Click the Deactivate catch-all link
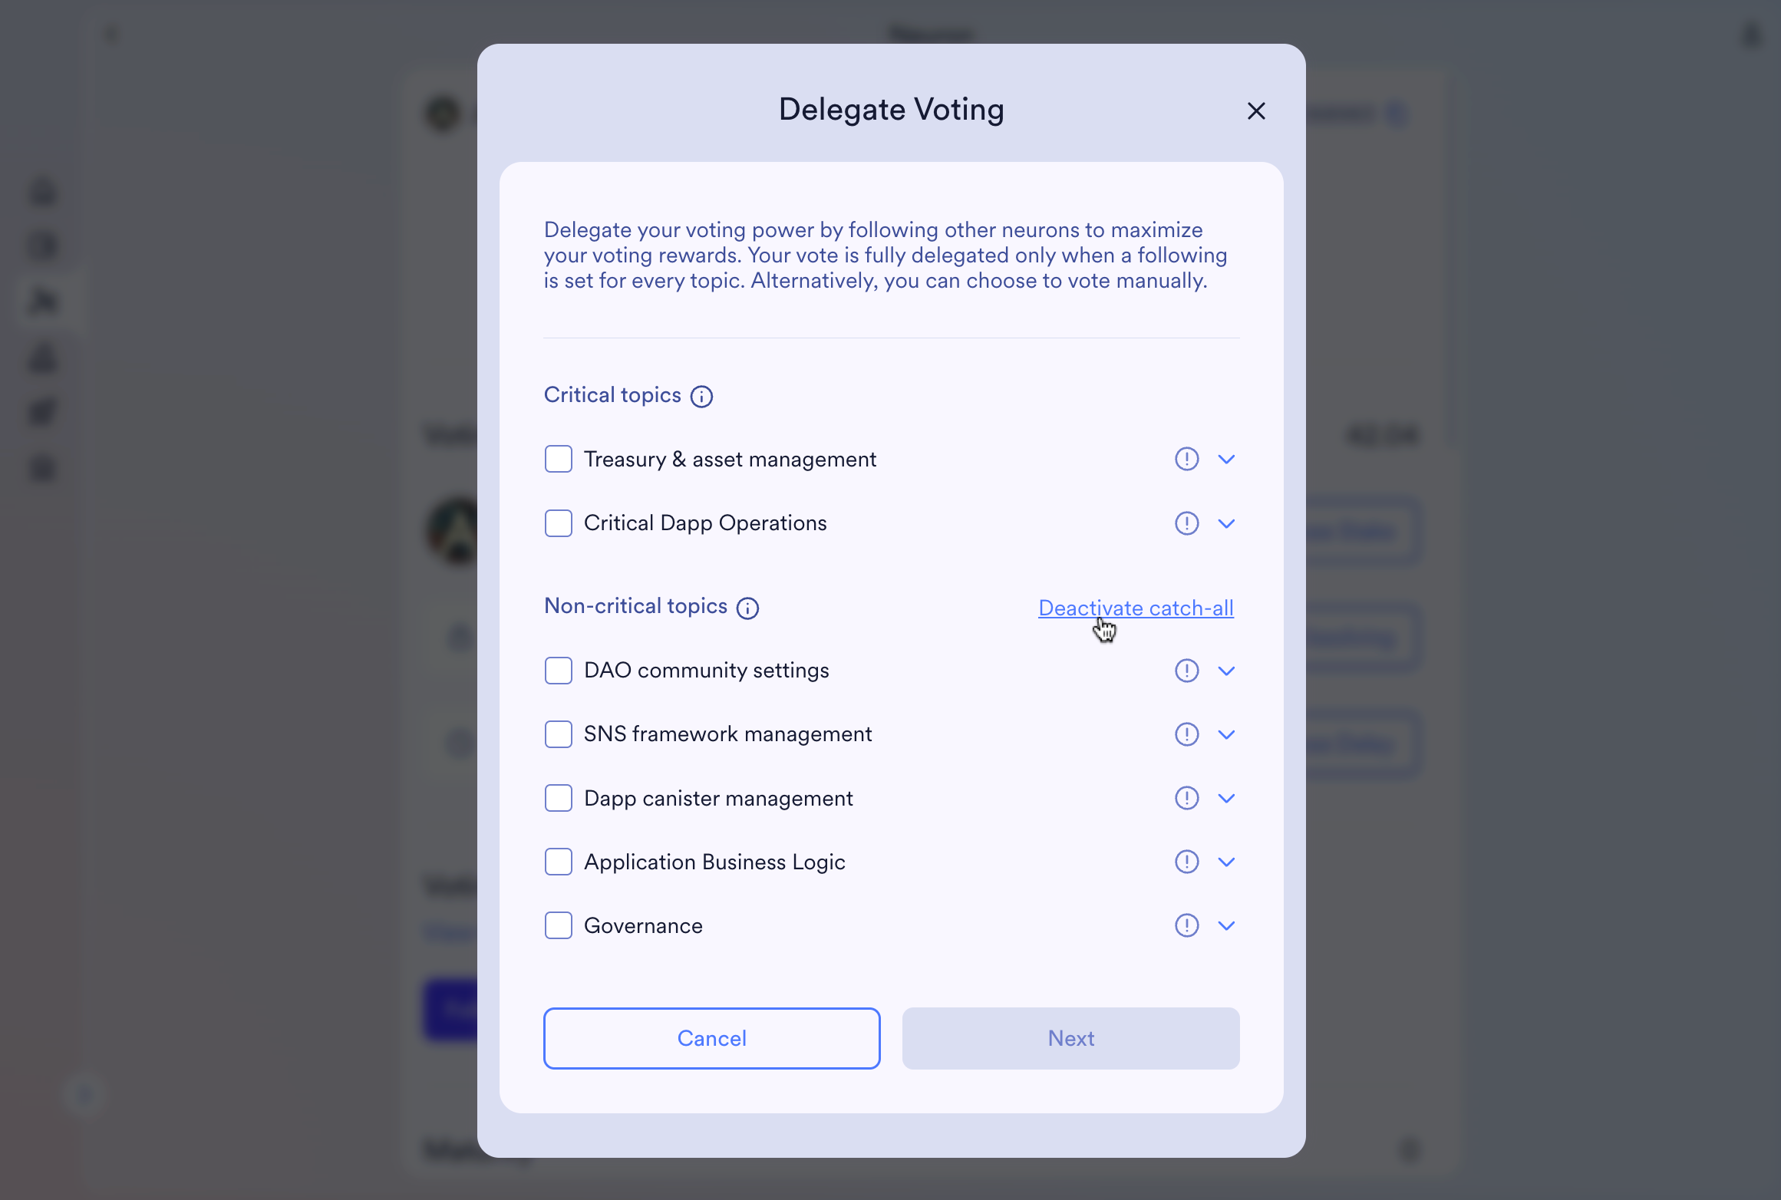The image size is (1781, 1200). click(x=1136, y=608)
